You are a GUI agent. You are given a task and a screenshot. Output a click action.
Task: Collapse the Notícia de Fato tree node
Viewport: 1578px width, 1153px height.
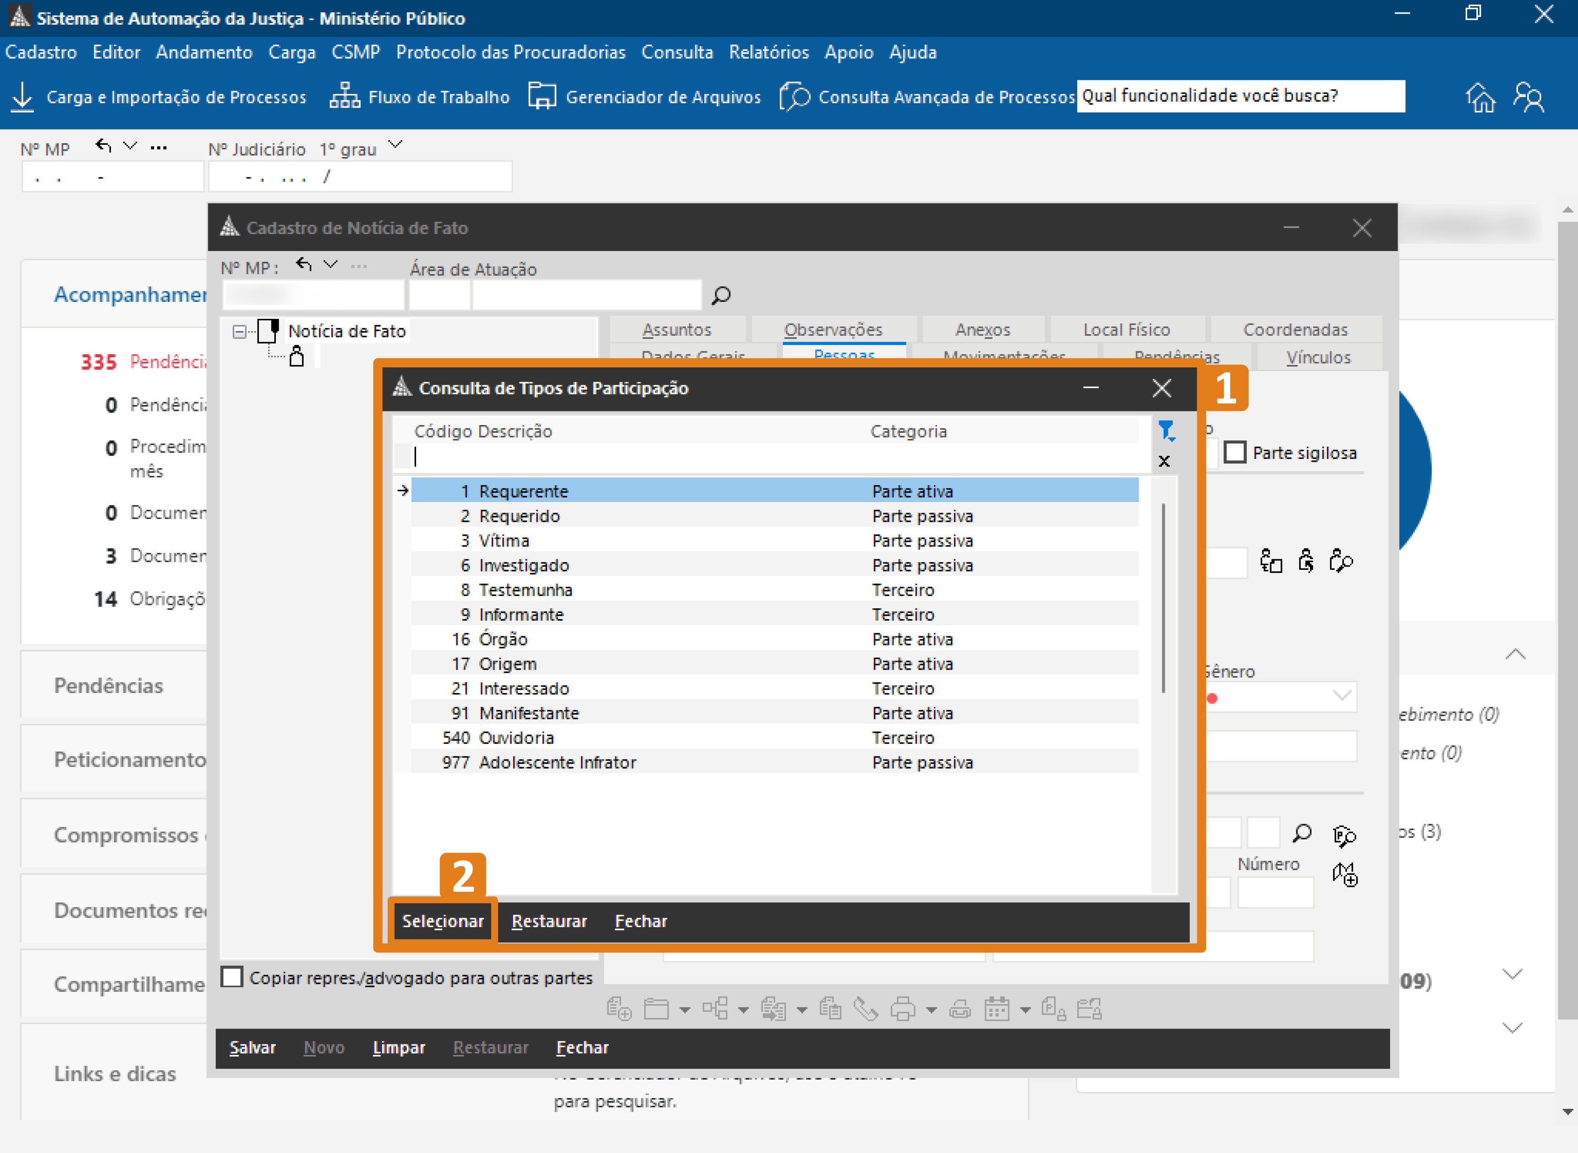click(x=239, y=332)
